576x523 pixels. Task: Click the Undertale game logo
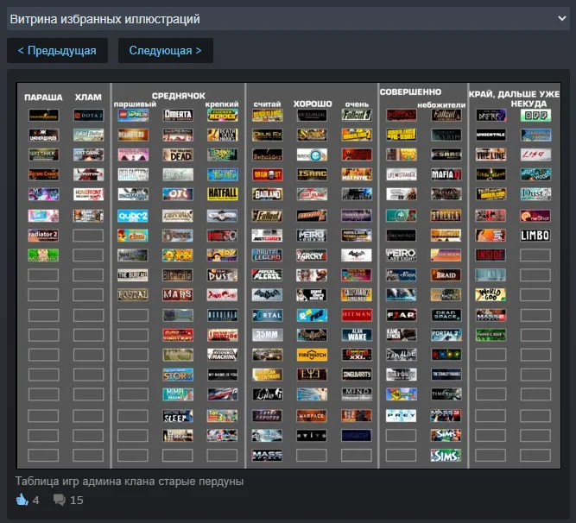[491, 135]
